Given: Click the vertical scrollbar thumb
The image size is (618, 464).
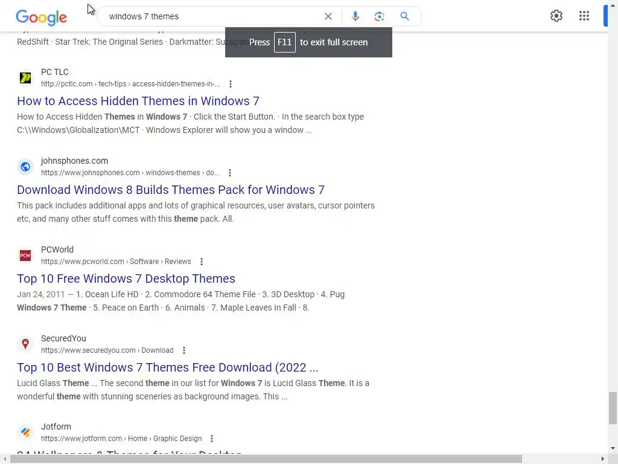Looking at the screenshot, I should click(612, 408).
